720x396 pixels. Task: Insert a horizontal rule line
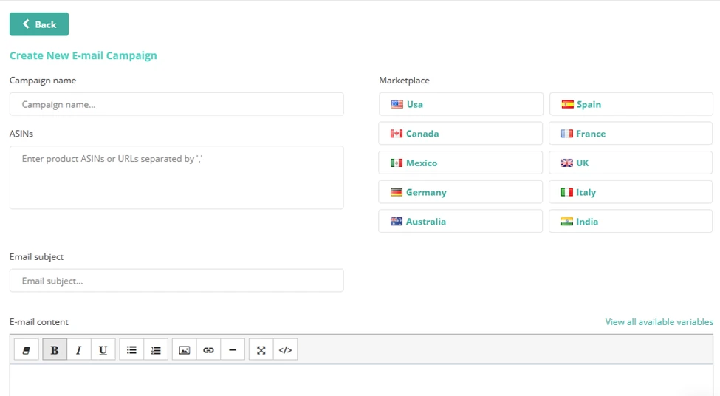coord(233,350)
